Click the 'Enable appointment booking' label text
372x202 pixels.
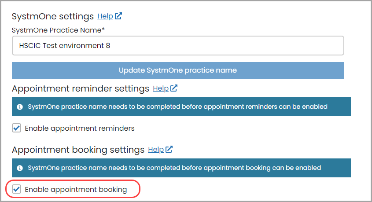pos(76,189)
